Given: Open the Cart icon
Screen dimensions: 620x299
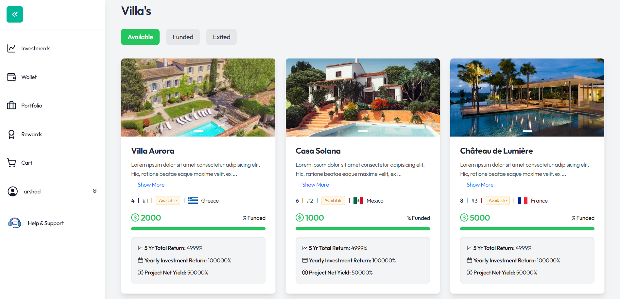Looking at the screenshot, I should (x=11, y=163).
